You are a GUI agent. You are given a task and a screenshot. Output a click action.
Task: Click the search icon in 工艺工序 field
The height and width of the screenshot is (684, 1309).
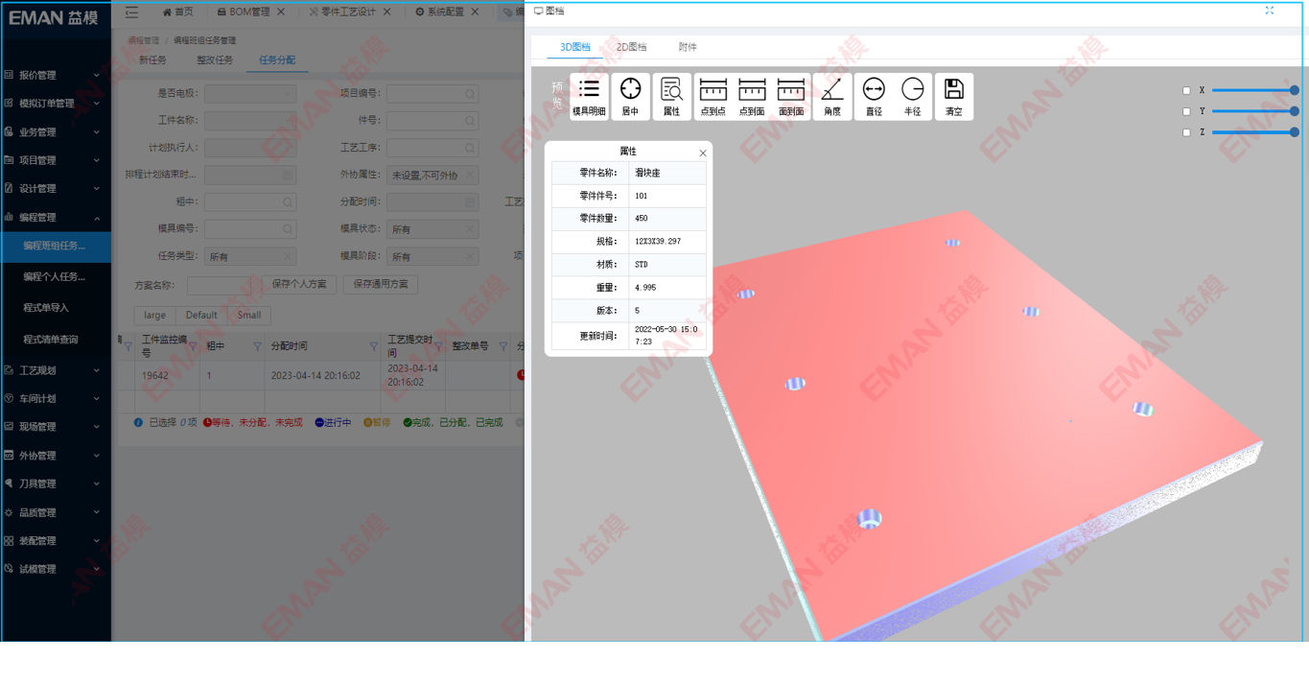pos(470,148)
